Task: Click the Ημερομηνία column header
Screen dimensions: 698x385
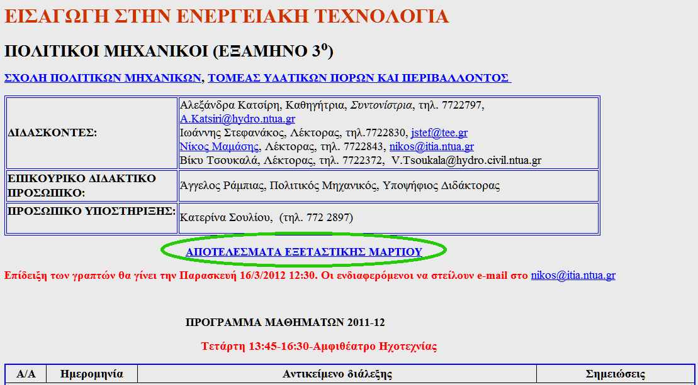Action: pyautogui.click(x=92, y=374)
